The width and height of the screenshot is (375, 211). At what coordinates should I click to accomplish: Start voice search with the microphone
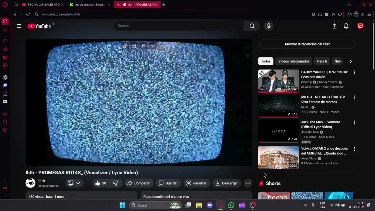(x=269, y=26)
